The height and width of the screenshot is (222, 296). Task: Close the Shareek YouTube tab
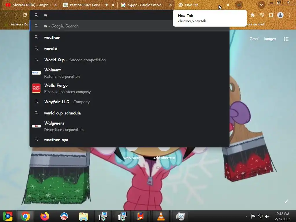click(55, 5)
